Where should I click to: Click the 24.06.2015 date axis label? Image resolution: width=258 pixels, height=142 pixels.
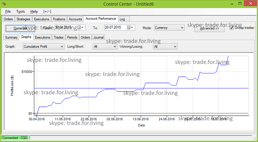pyautogui.click(x=167, y=119)
